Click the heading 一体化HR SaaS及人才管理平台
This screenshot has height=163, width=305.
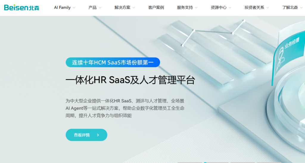[130, 80]
